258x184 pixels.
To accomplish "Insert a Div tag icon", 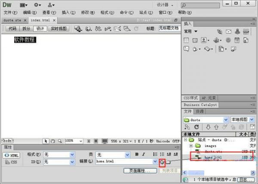I will coord(195,40).
